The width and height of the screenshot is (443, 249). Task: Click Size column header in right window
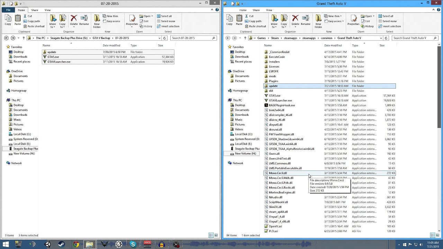tap(387, 45)
